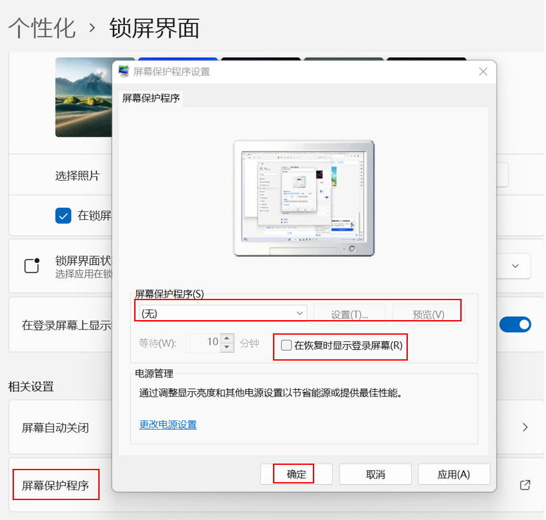Select the 屏幕保护程序 tab
Screen dimensions: 546x520
(151, 98)
